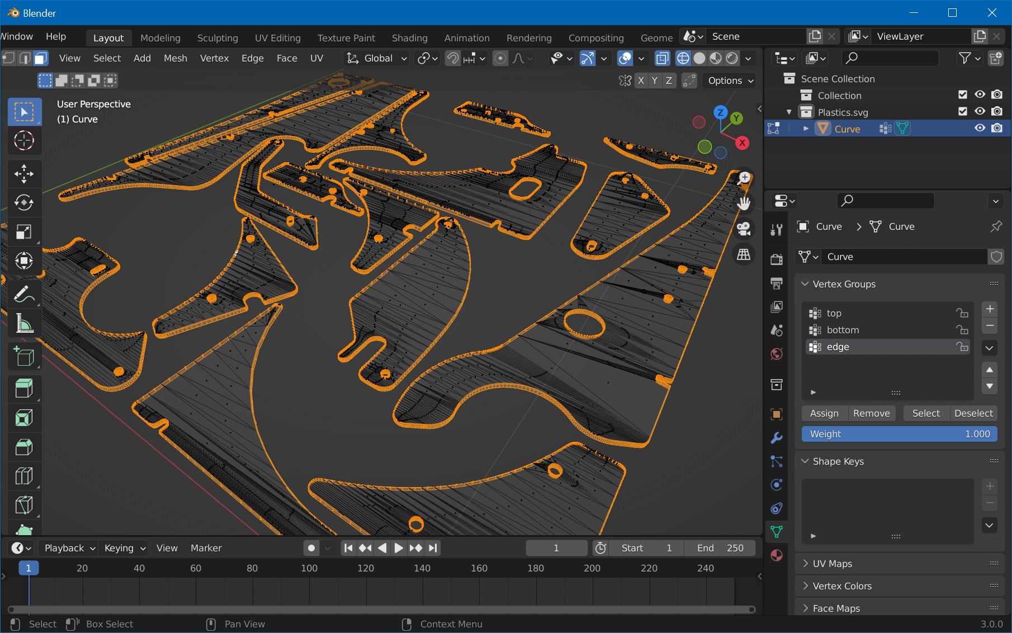Open vertex group specials menu arrow

[x=990, y=348]
